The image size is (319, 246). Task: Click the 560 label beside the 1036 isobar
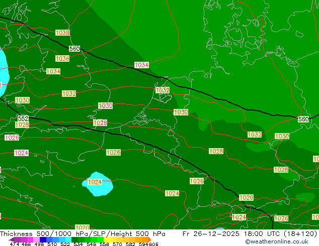74,49
